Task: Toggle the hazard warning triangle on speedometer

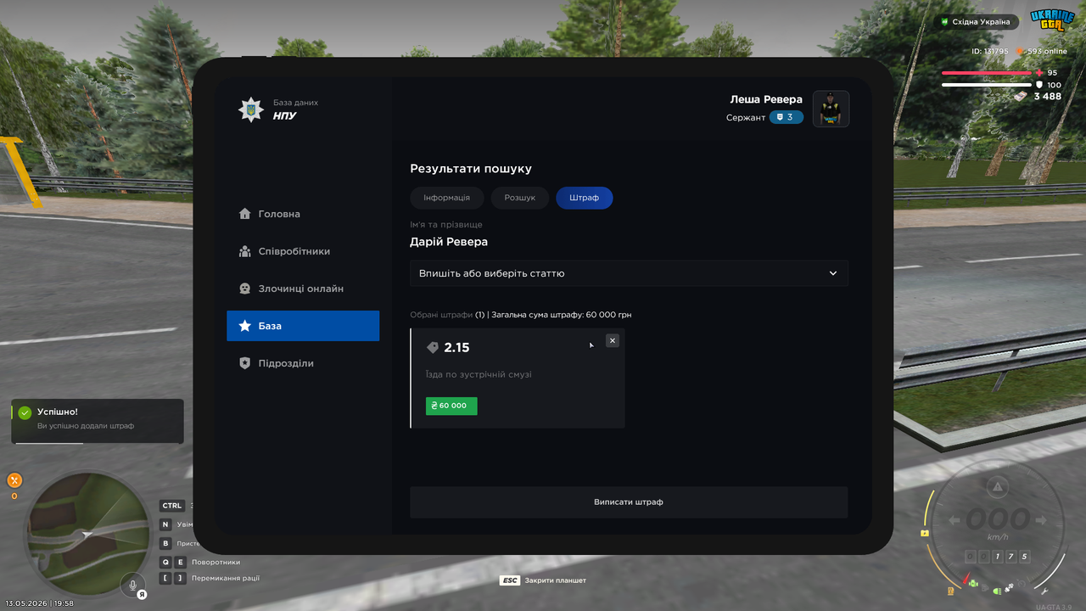Action: pyautogui.click(x=998, y=486)
